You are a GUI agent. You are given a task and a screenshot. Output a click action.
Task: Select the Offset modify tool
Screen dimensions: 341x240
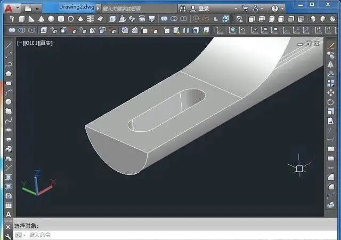(331, 74)
